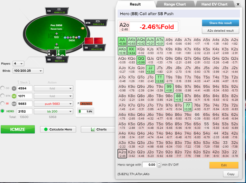Click the BTN seat plate on table
Screen dimensions: 246x183
[96, 23]
